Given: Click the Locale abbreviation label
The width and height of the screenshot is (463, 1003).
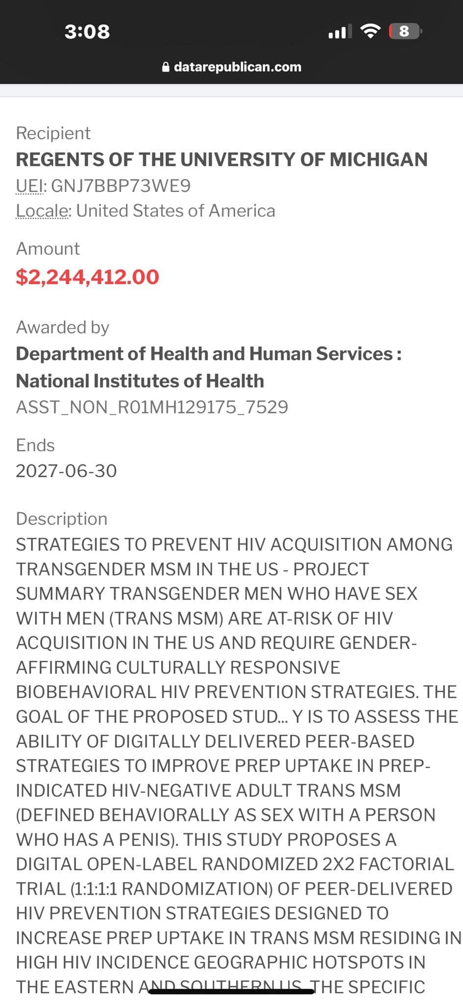Looking at the screenshot, I should [42, 211].
